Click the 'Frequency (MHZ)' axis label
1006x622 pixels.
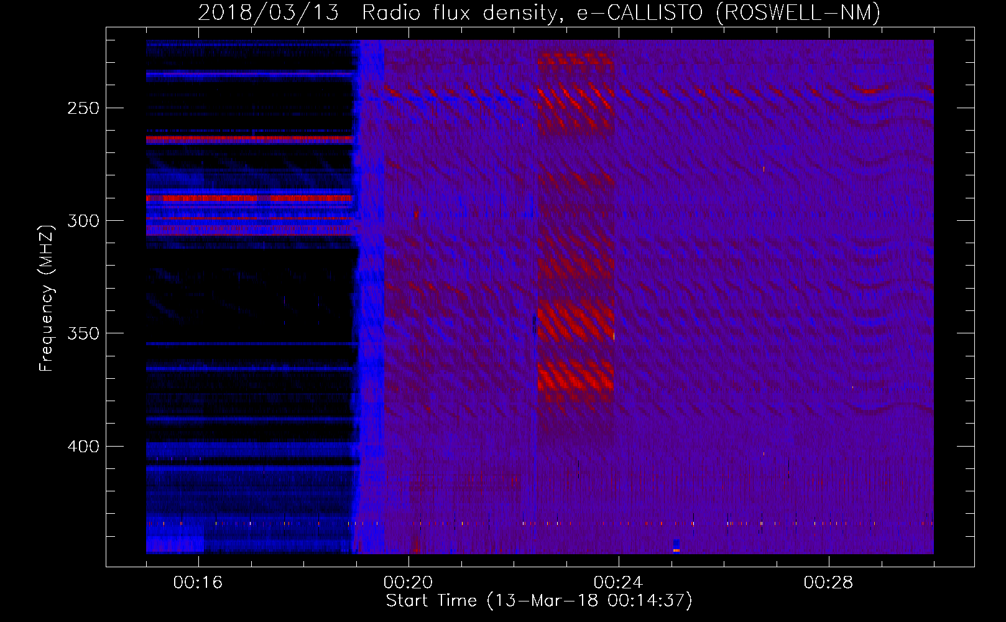pyautogui.click(x=47, y=298)
